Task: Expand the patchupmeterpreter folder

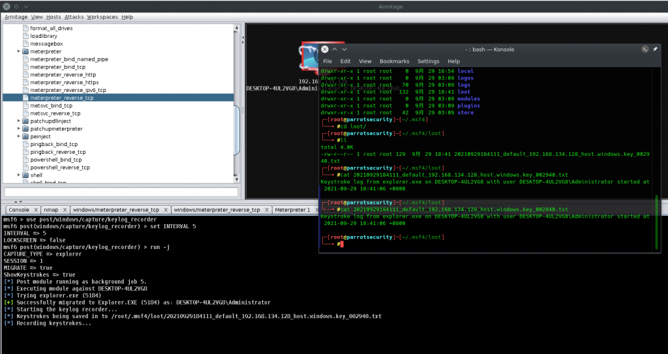Action: pyautogui.click(x=19, y=128)
